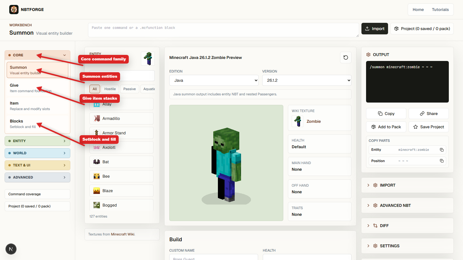Viewport: 463px width, 260px height.
Task: Click the 3D zombie preview model
Action: [x=226, y=165]
